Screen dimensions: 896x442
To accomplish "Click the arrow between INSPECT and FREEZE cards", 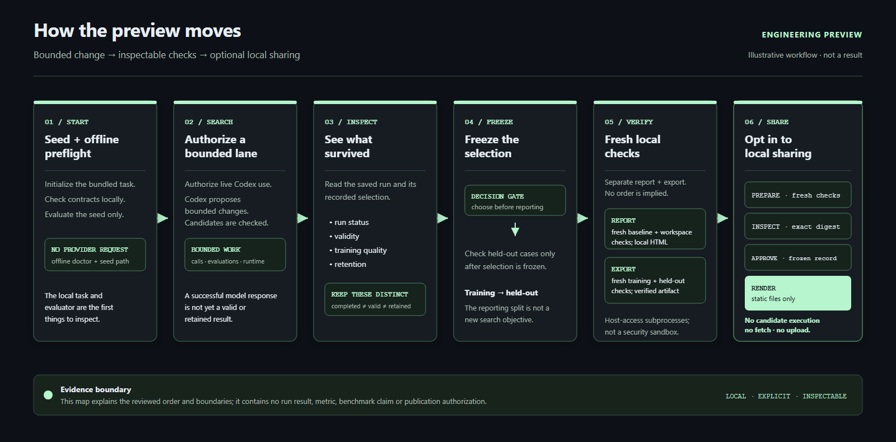I will coord(443,218).
